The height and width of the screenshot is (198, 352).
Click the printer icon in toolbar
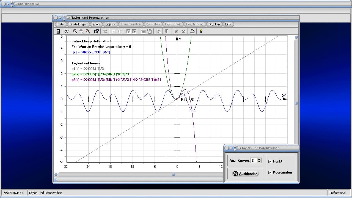coord(192,31)
